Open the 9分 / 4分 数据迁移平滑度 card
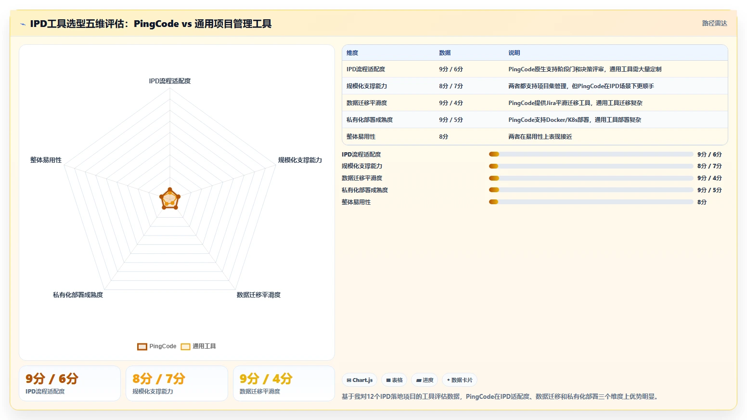This screenshot has height=420, width=747. tap(284, 383)
